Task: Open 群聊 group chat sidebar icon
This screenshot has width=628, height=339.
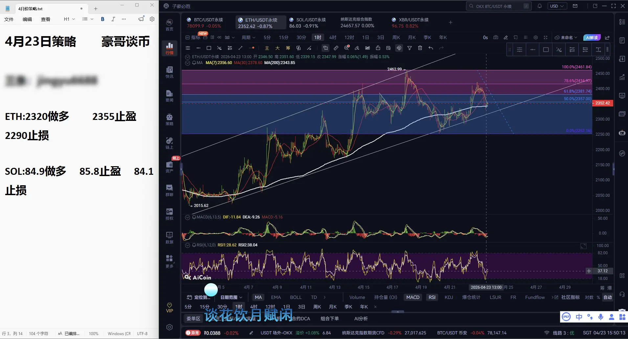Action: pos(169,191)
